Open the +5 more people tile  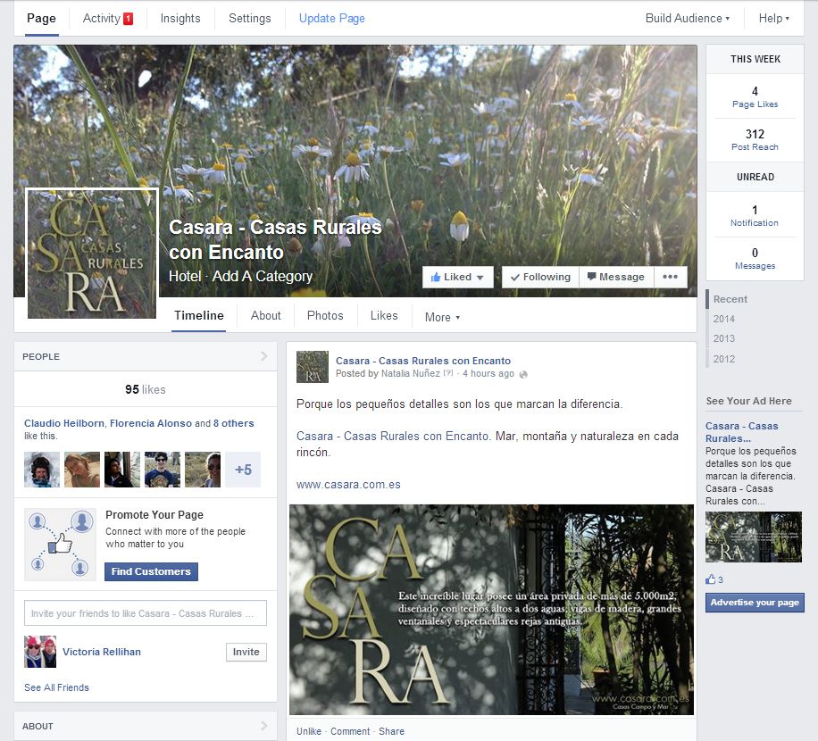(243, 470)
